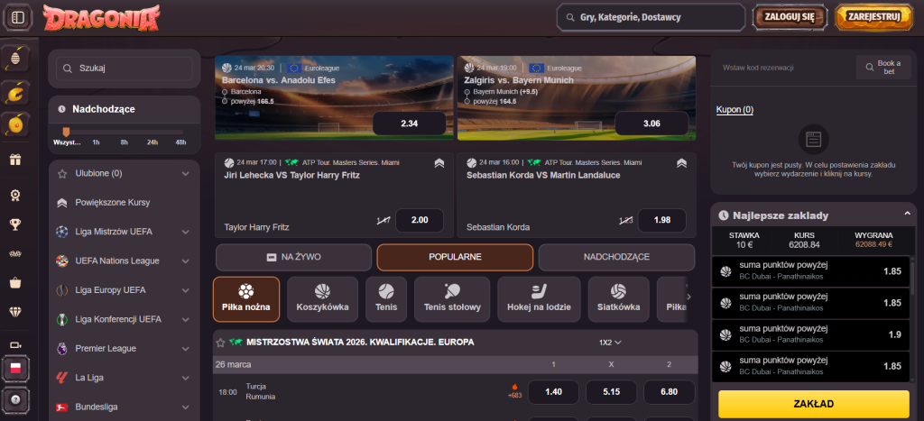Select the Koszykówka sport icon
Screen dimensions: 924x421
point(322,299)
